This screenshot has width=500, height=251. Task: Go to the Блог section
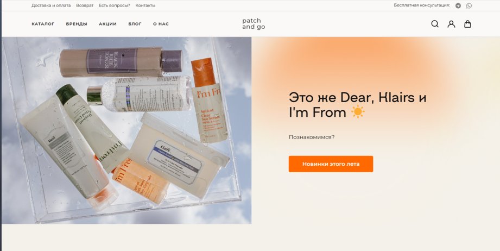[x=135, y=24]
